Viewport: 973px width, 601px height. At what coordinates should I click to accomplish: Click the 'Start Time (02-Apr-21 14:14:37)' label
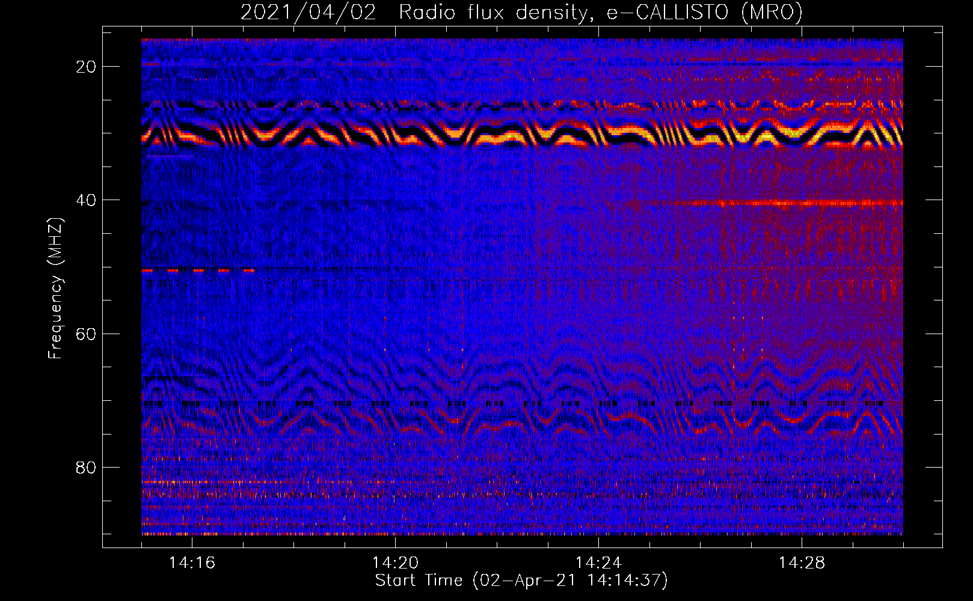click(x=521, y=581)
